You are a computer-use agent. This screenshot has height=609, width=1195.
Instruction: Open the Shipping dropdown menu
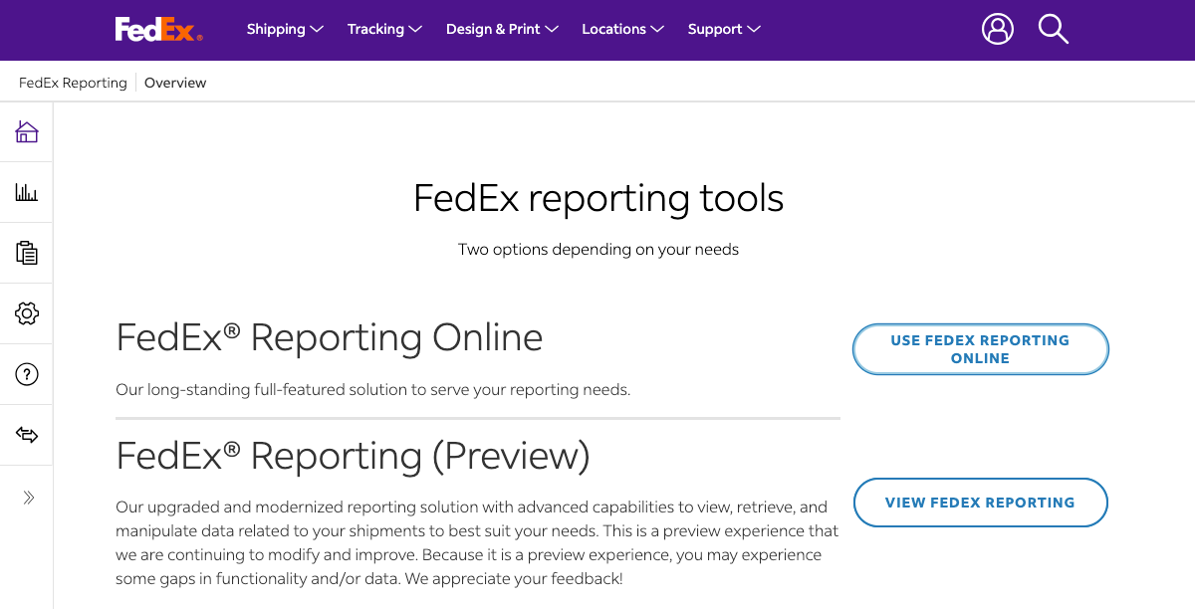point(285,29)
